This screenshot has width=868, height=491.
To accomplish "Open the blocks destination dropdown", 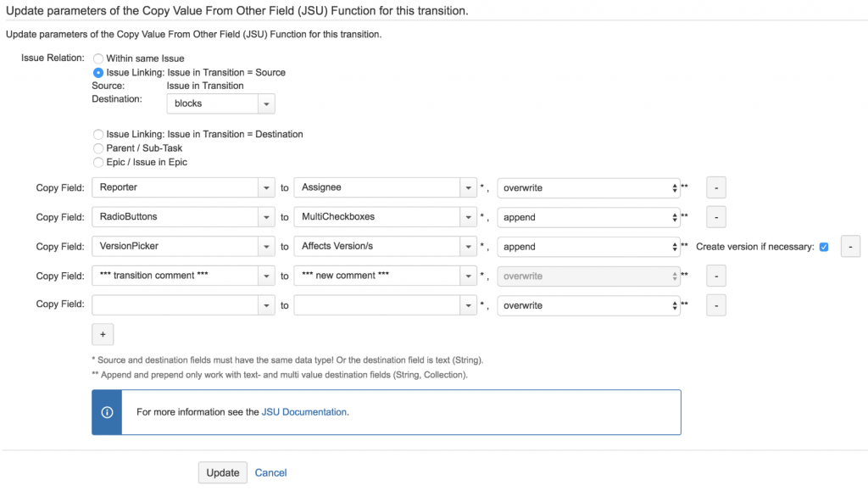I will pyautogui.click(x=221, y=103).
